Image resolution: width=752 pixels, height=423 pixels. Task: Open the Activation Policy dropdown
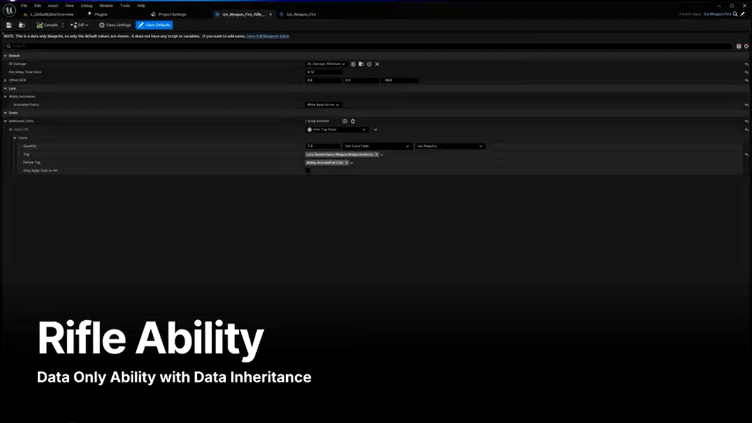click(x=323, y=105)
